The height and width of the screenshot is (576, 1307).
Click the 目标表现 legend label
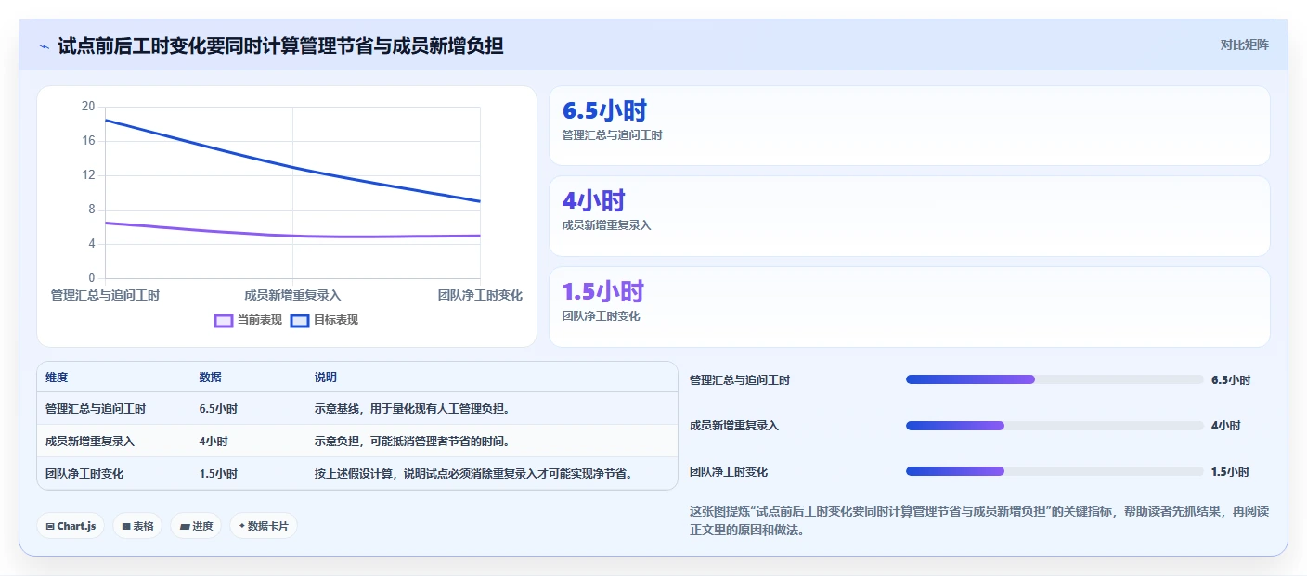(336, 320)
